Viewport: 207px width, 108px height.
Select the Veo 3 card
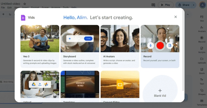coord(40,46)
